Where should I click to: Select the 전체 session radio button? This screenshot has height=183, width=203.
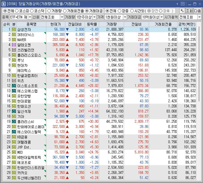tap(107, 11)
